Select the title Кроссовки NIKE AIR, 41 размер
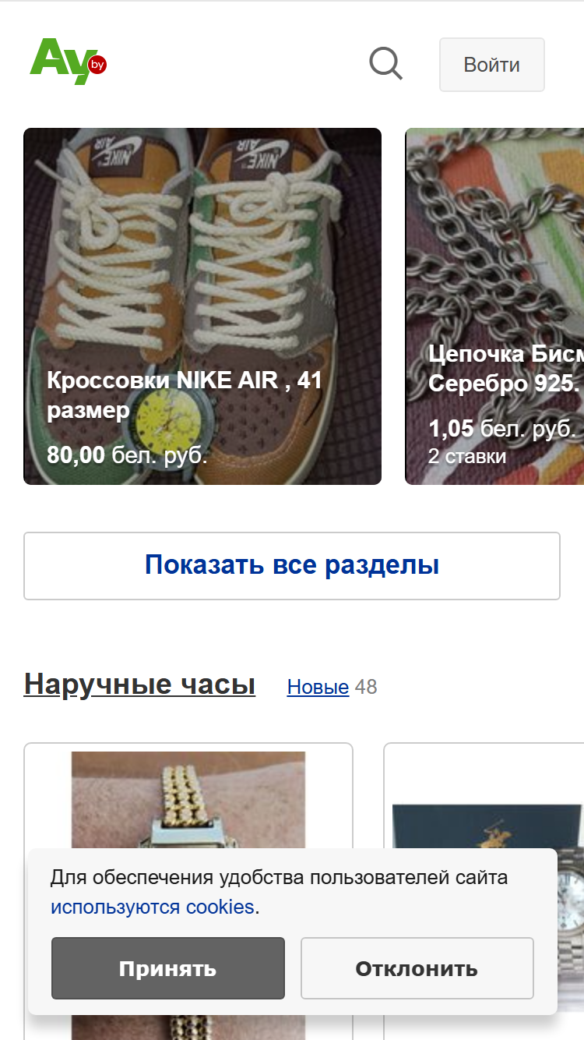The height and width of the screenshot is (1040, 584). (x=185, y=395)
